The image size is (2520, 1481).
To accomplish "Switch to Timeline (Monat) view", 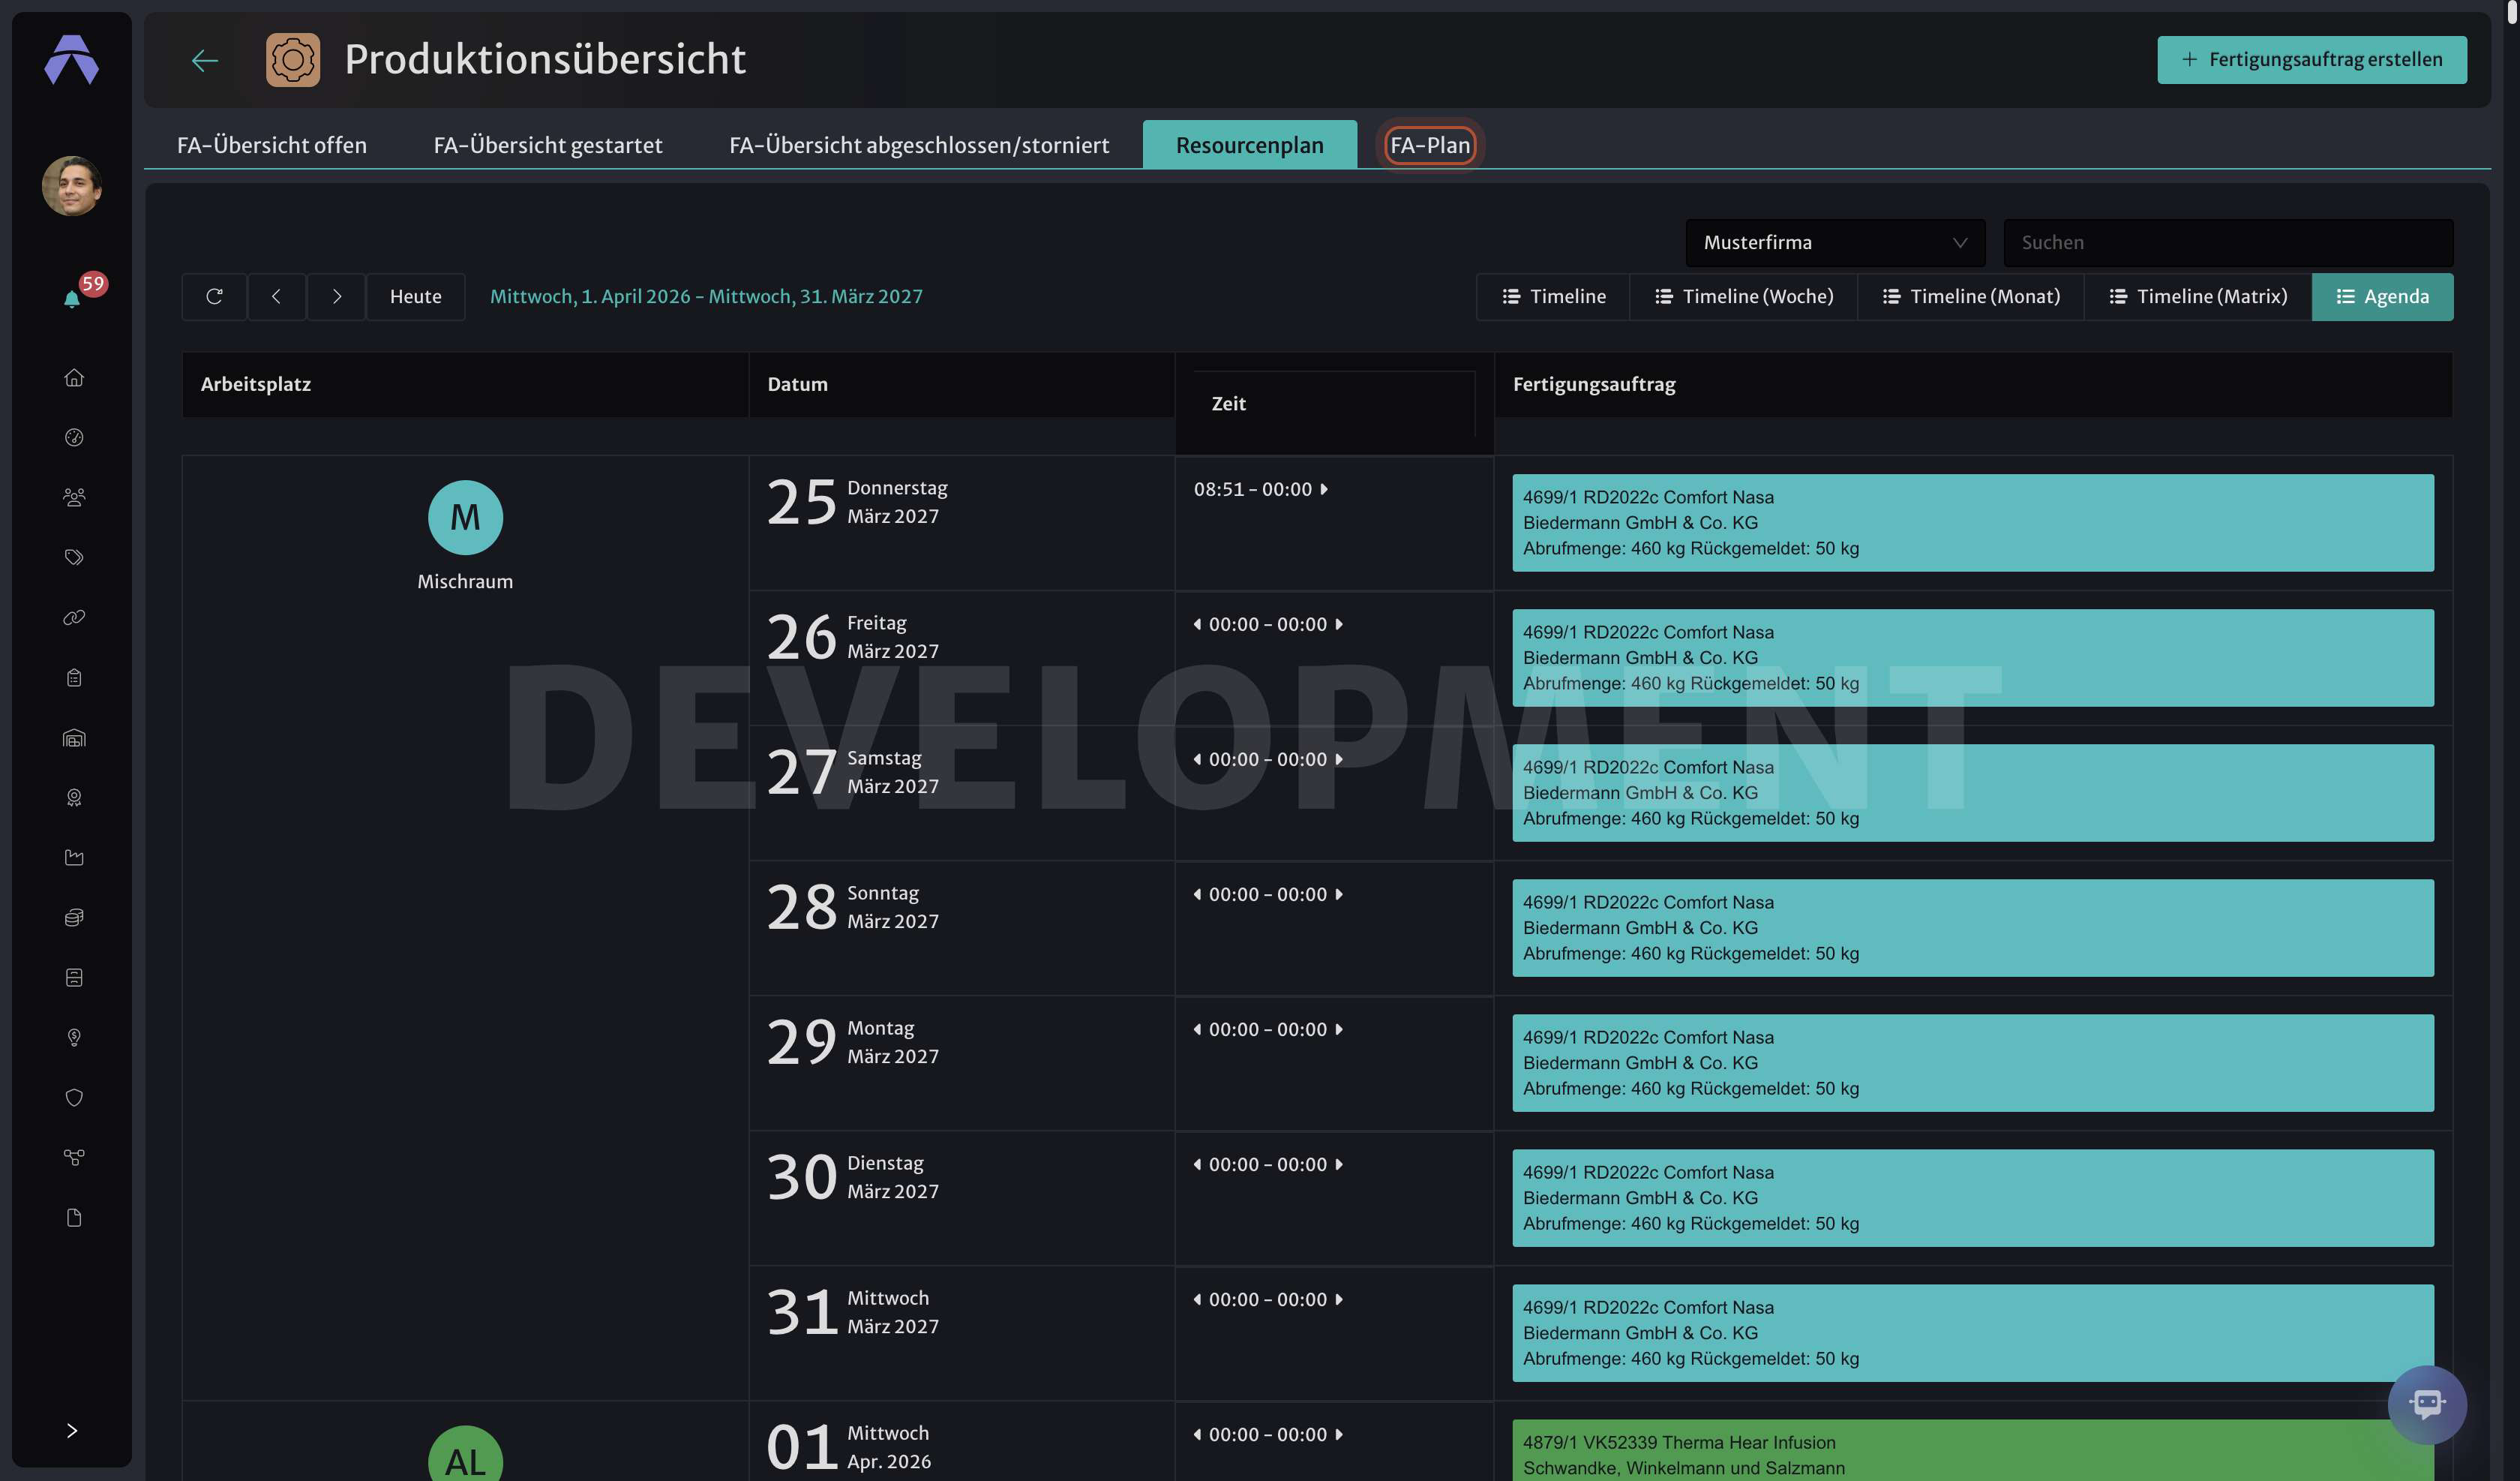I will click(1970, 296).
